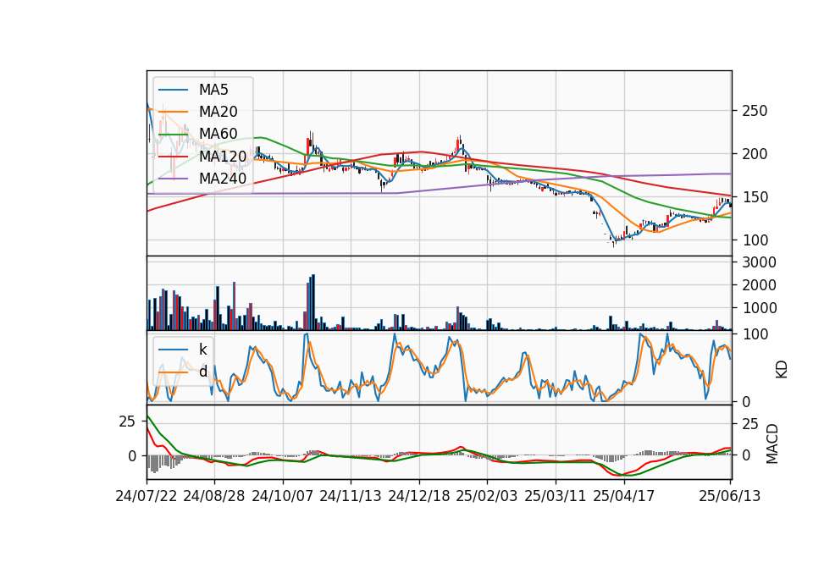Screen dimensions: 813x584
Task: Click the 25/03/11 date axis label
Action: click(556, 496)
